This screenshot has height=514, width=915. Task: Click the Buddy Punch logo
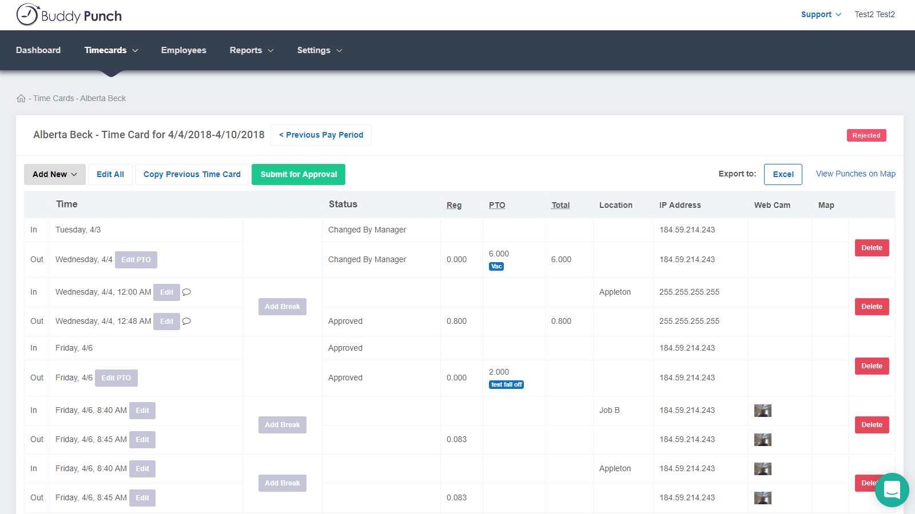click(69, 15)
